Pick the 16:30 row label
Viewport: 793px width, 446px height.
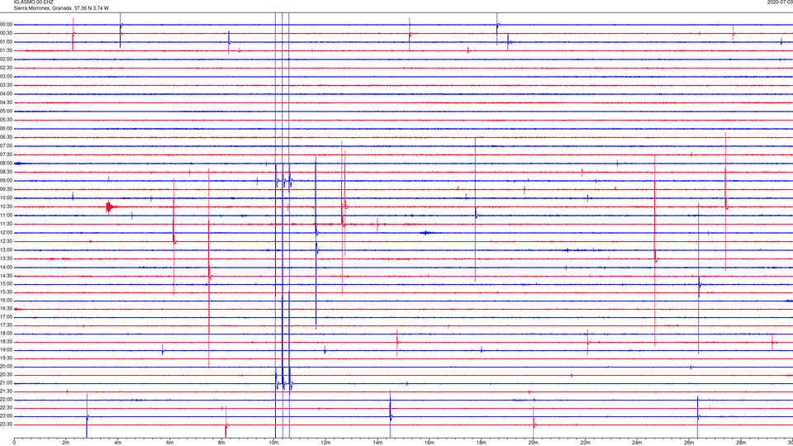(x=6, y=308)
